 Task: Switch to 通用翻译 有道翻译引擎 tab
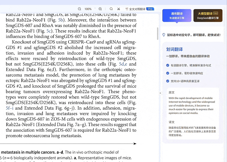(177, 16)
